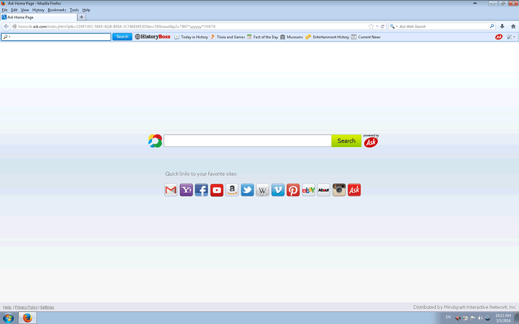519x324 pixels.
Task: Open the YouTube quick link icon
Action: [x=217, y=190]
